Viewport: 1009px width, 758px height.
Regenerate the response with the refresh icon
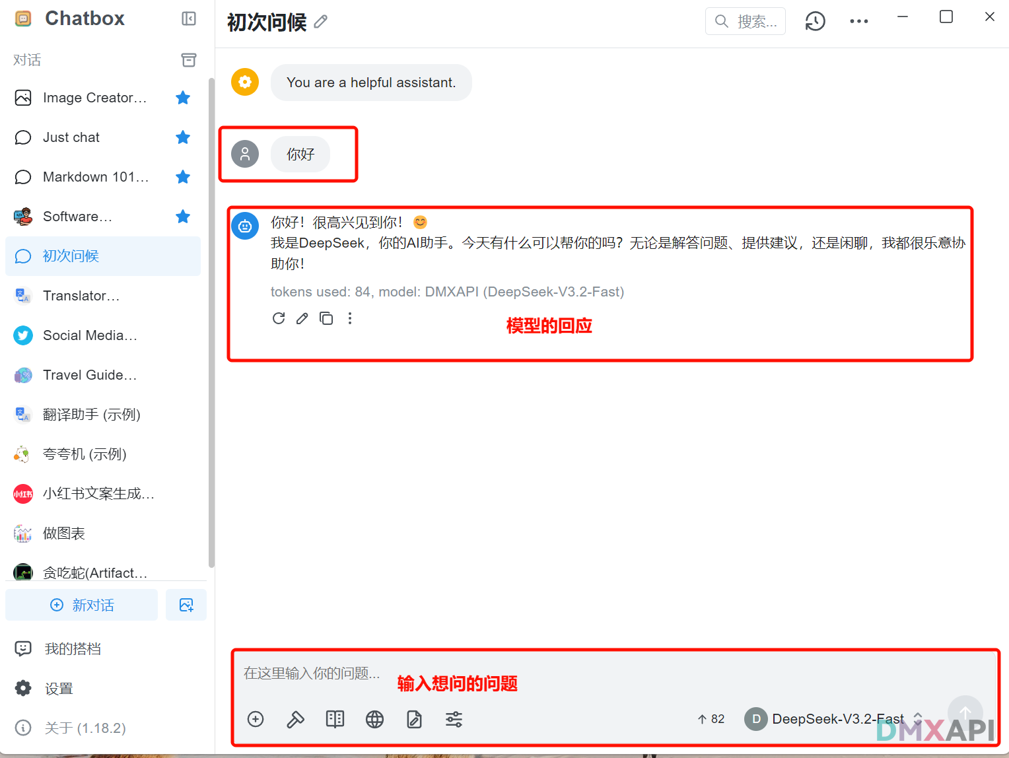point(278,318)
